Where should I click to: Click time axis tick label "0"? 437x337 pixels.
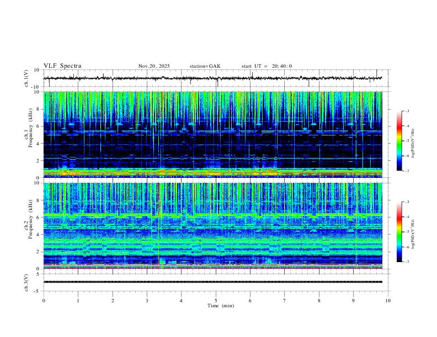[x=44, y=301]
